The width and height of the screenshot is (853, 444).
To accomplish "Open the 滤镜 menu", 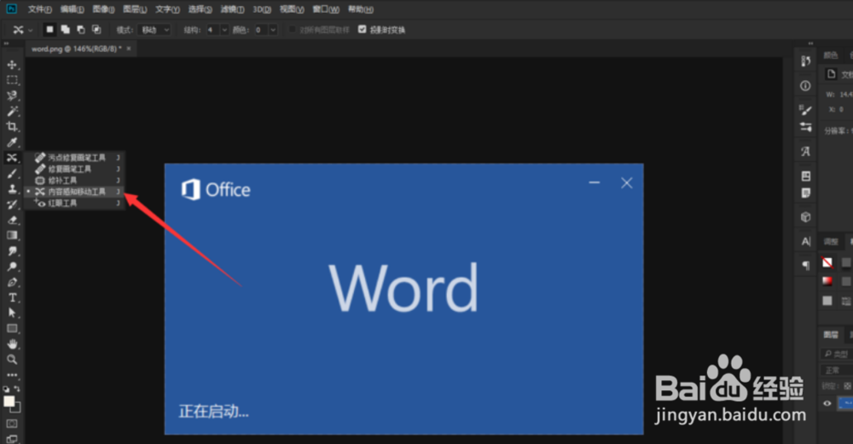I will 232,9.
